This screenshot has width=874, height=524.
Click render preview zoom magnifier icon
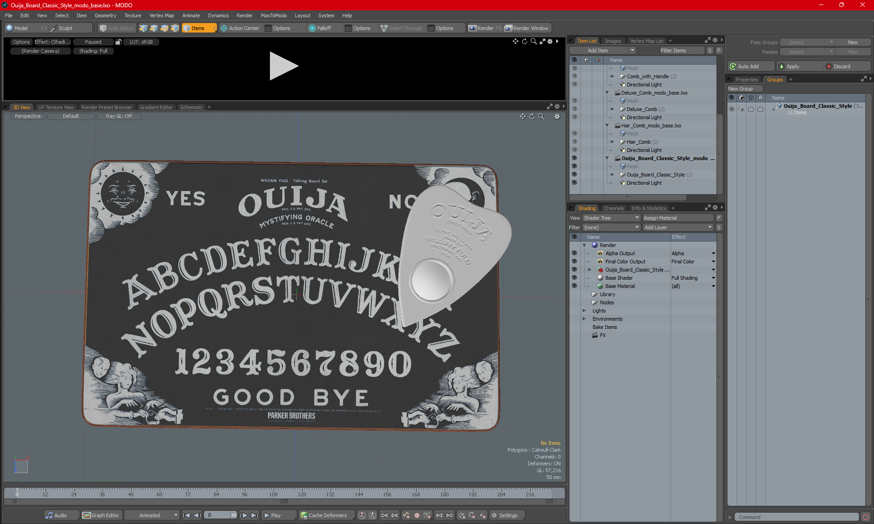click(534, 41)
